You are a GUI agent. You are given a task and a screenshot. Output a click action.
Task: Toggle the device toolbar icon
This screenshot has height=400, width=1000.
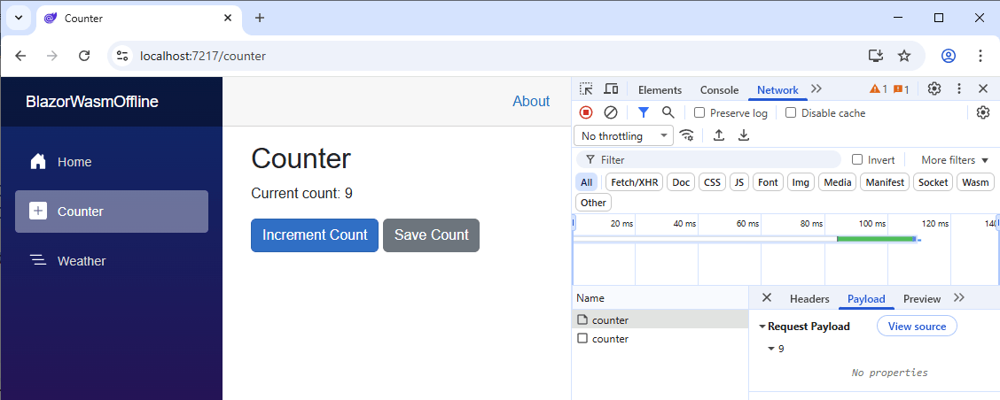coord(611,89)
